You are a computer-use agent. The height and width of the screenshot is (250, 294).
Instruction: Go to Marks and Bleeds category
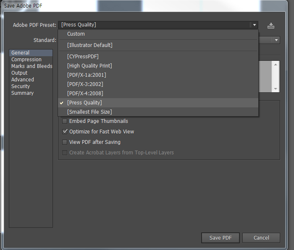[31, 66]
